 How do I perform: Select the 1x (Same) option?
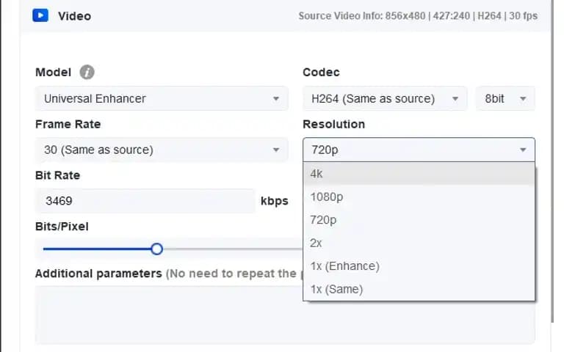[x=419, y=289]
